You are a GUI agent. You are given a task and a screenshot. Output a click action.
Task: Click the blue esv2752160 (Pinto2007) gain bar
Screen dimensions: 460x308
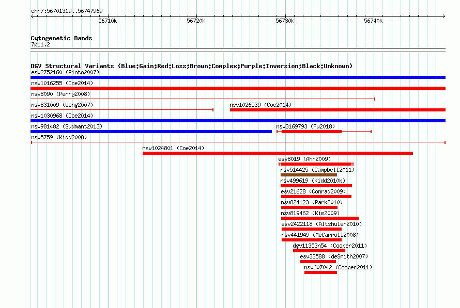pyautogui.click(x=238, y=77)
